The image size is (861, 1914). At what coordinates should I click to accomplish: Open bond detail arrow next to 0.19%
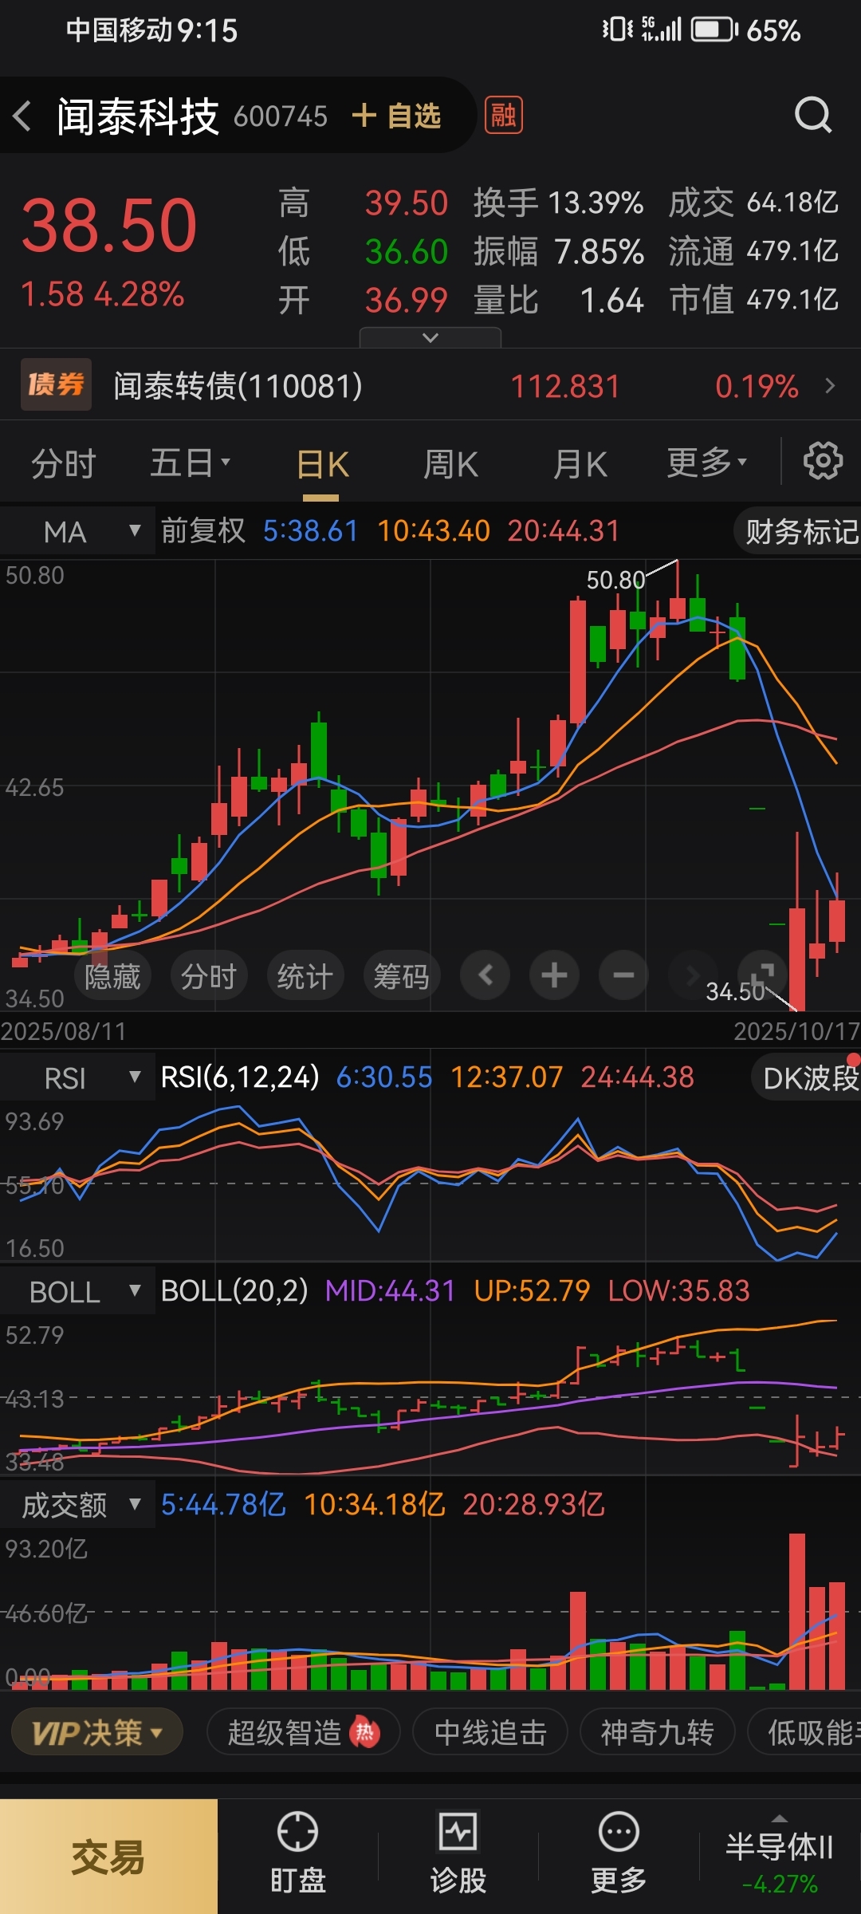[x=831, y=386]
